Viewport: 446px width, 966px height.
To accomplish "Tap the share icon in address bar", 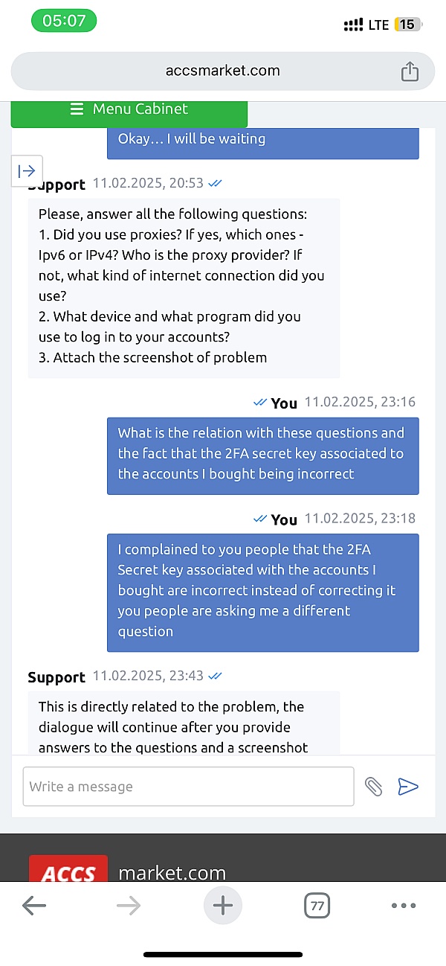I will coord(410,71).
